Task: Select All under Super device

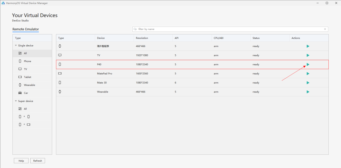Action: [x=25, y=109]
